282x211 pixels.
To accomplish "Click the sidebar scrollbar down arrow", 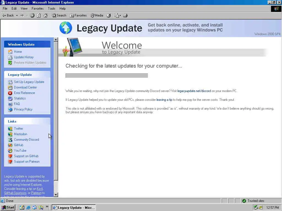I will click(56, 195).
